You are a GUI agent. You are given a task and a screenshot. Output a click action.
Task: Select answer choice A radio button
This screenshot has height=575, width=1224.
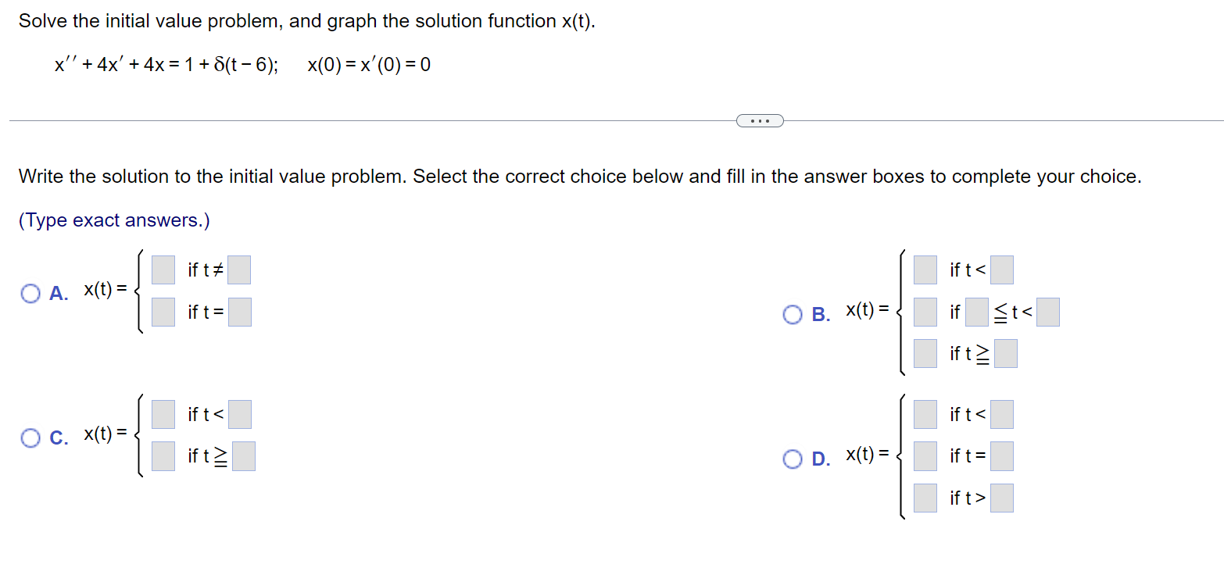tap(30, 293)
